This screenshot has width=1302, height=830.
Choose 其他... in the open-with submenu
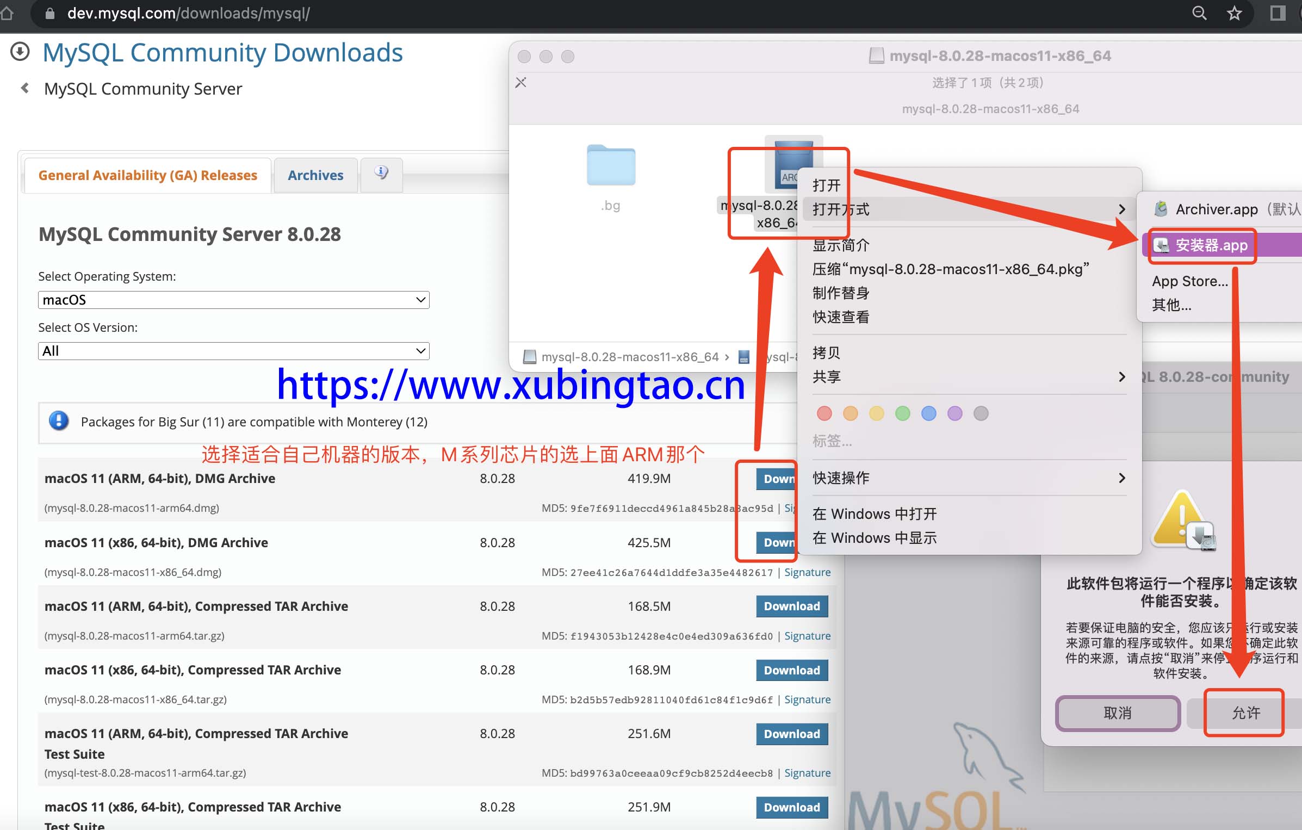[1171, 305]
